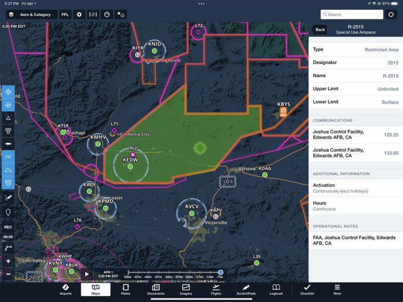403x302 pixels.
Task: Tap the compass settings icon top right
Action: click(391, 14)
